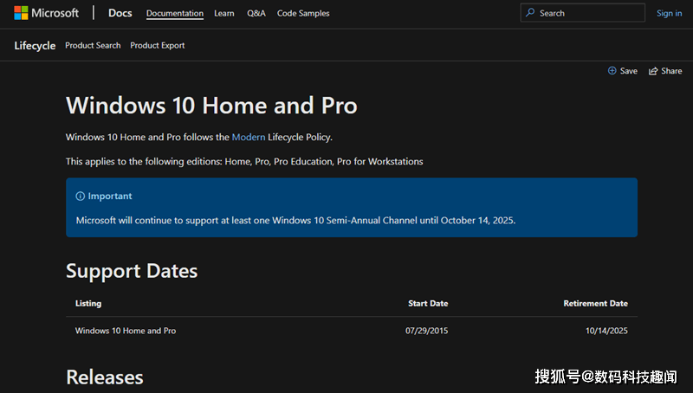This screenshot has height=393, width=693.
Task: Click the Microsoft logo
Action: tap(46, 13)
